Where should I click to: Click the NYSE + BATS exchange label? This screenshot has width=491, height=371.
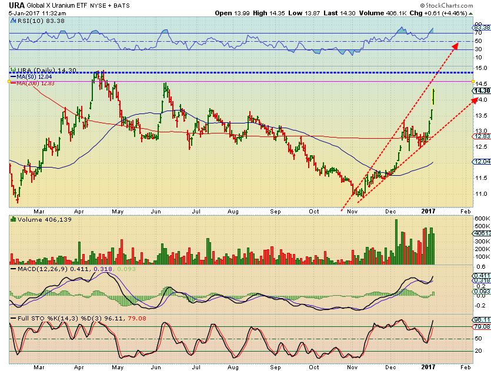110,6
